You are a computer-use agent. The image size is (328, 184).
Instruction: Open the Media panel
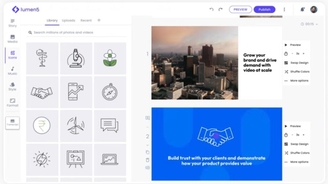pyautogui.click(x=12, y=39)
